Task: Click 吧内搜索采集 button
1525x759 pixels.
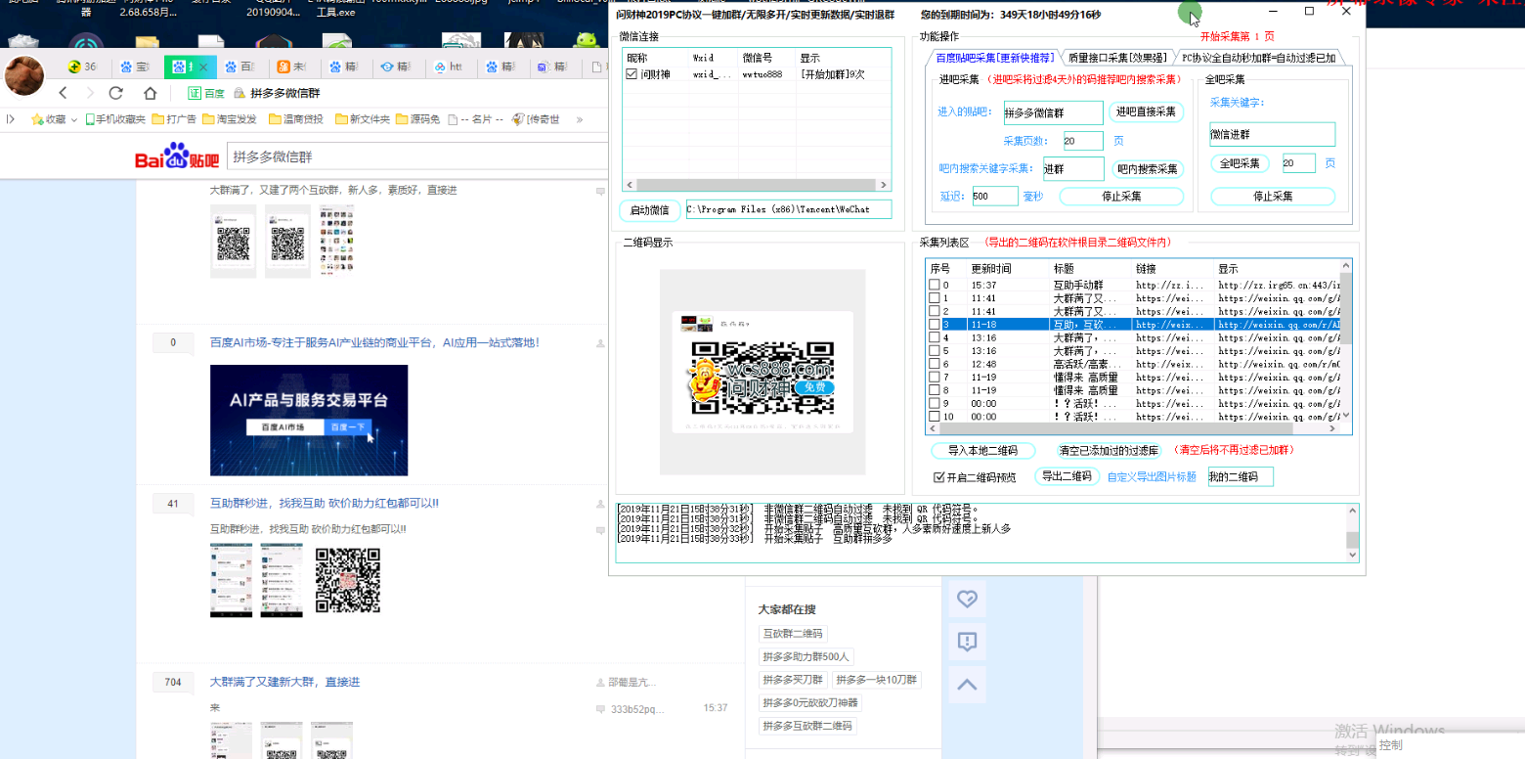Action: 1147,169
